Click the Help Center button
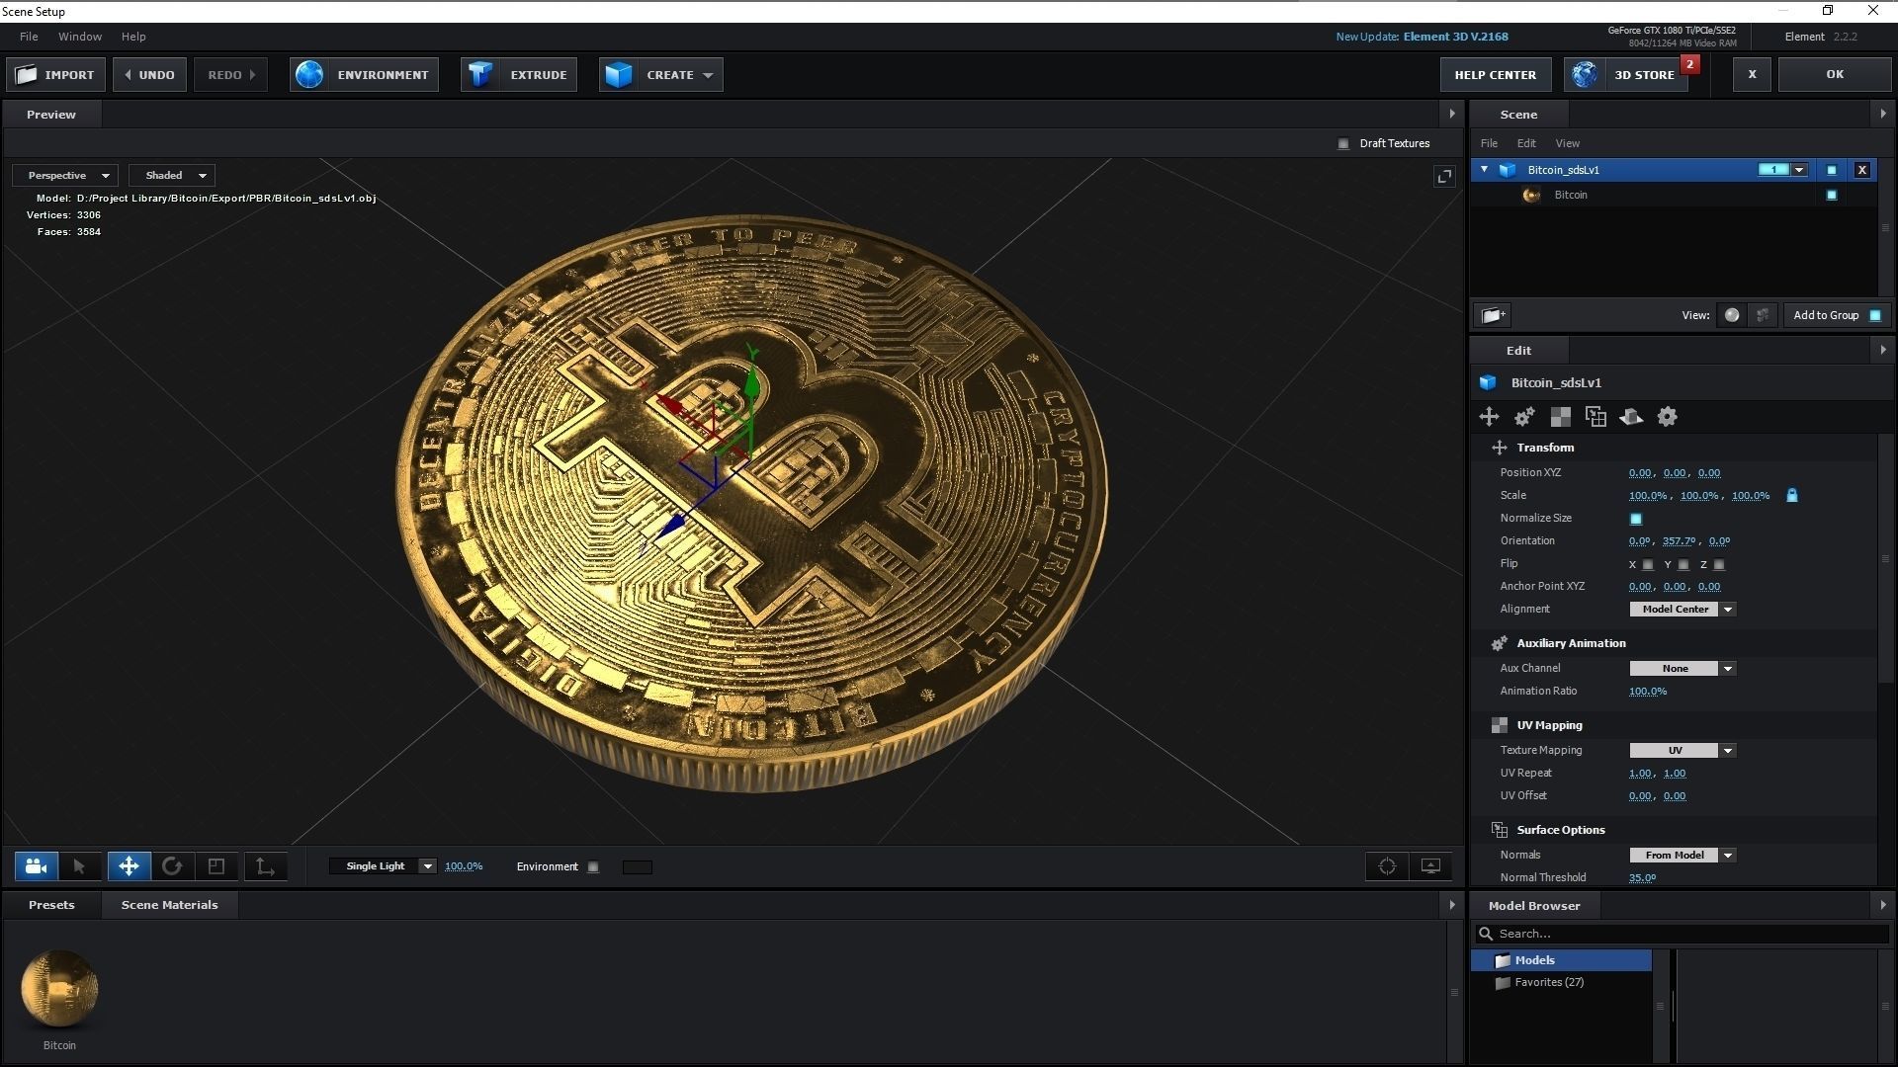This screenshot has width=1898, height=1067. [1496, 74]
